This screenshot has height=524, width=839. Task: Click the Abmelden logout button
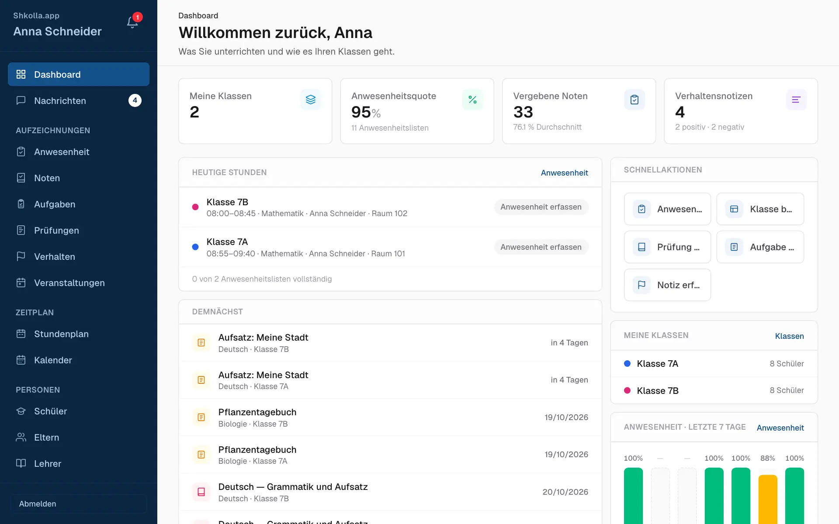pos(79,503)
